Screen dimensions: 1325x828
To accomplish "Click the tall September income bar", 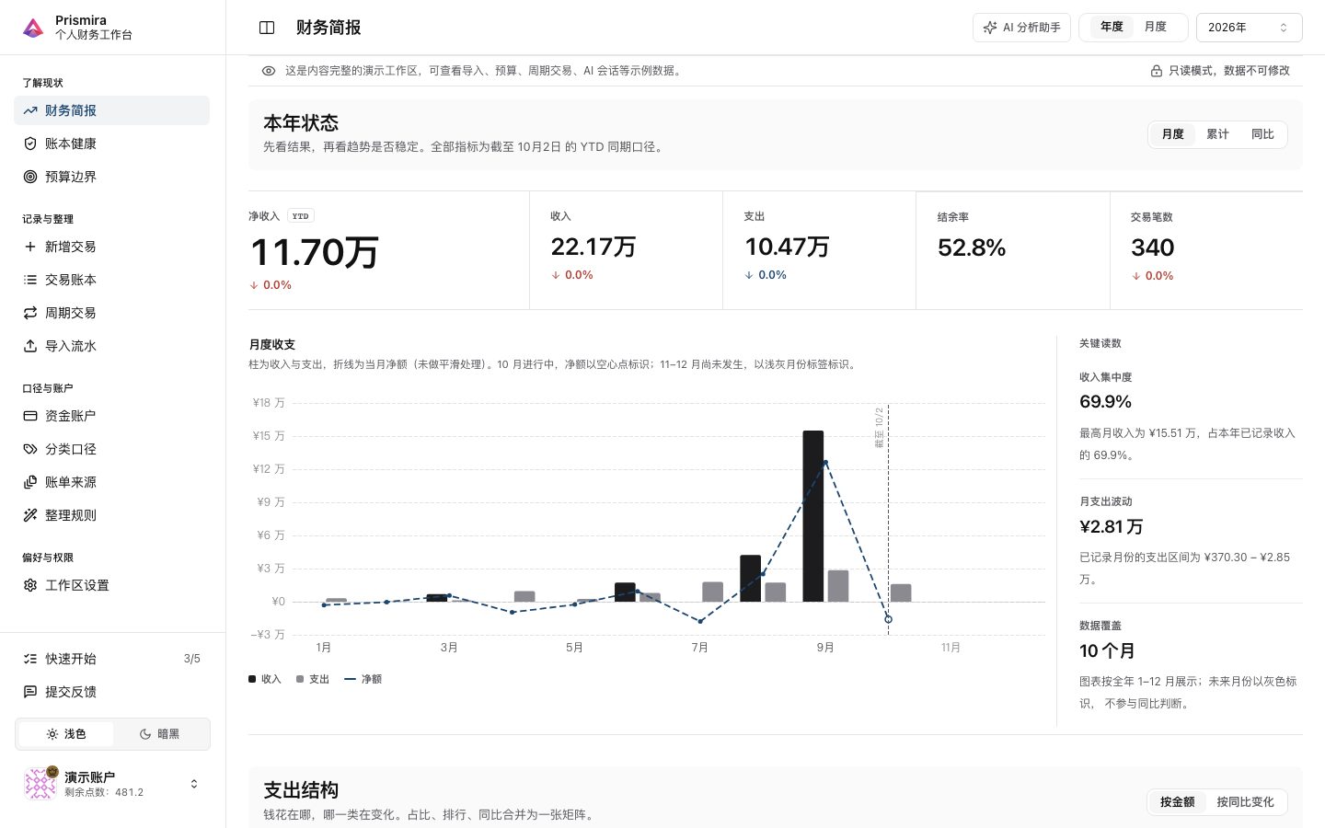I will click(813, 516).
